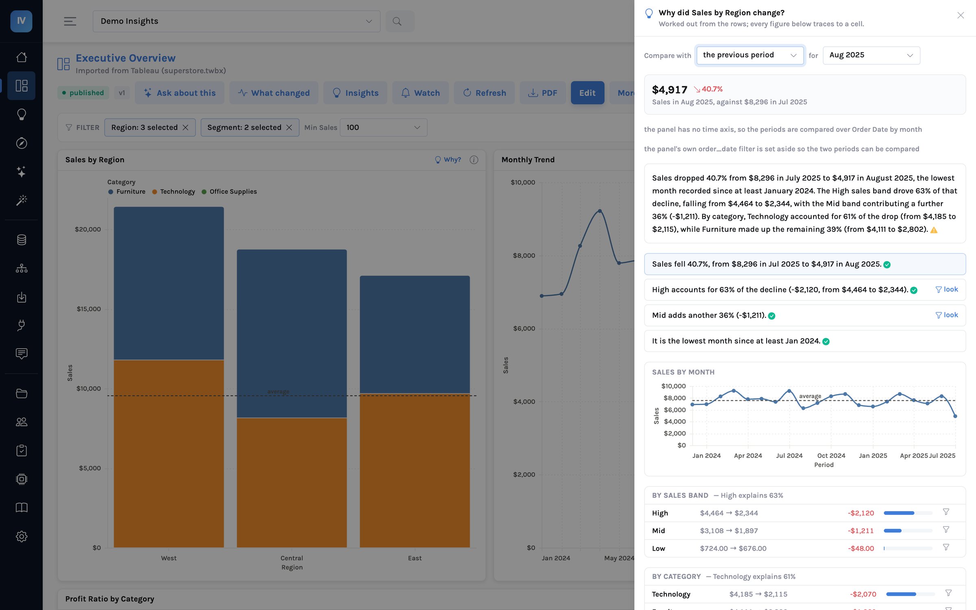Click the search magnifier button

click(400, 21)
